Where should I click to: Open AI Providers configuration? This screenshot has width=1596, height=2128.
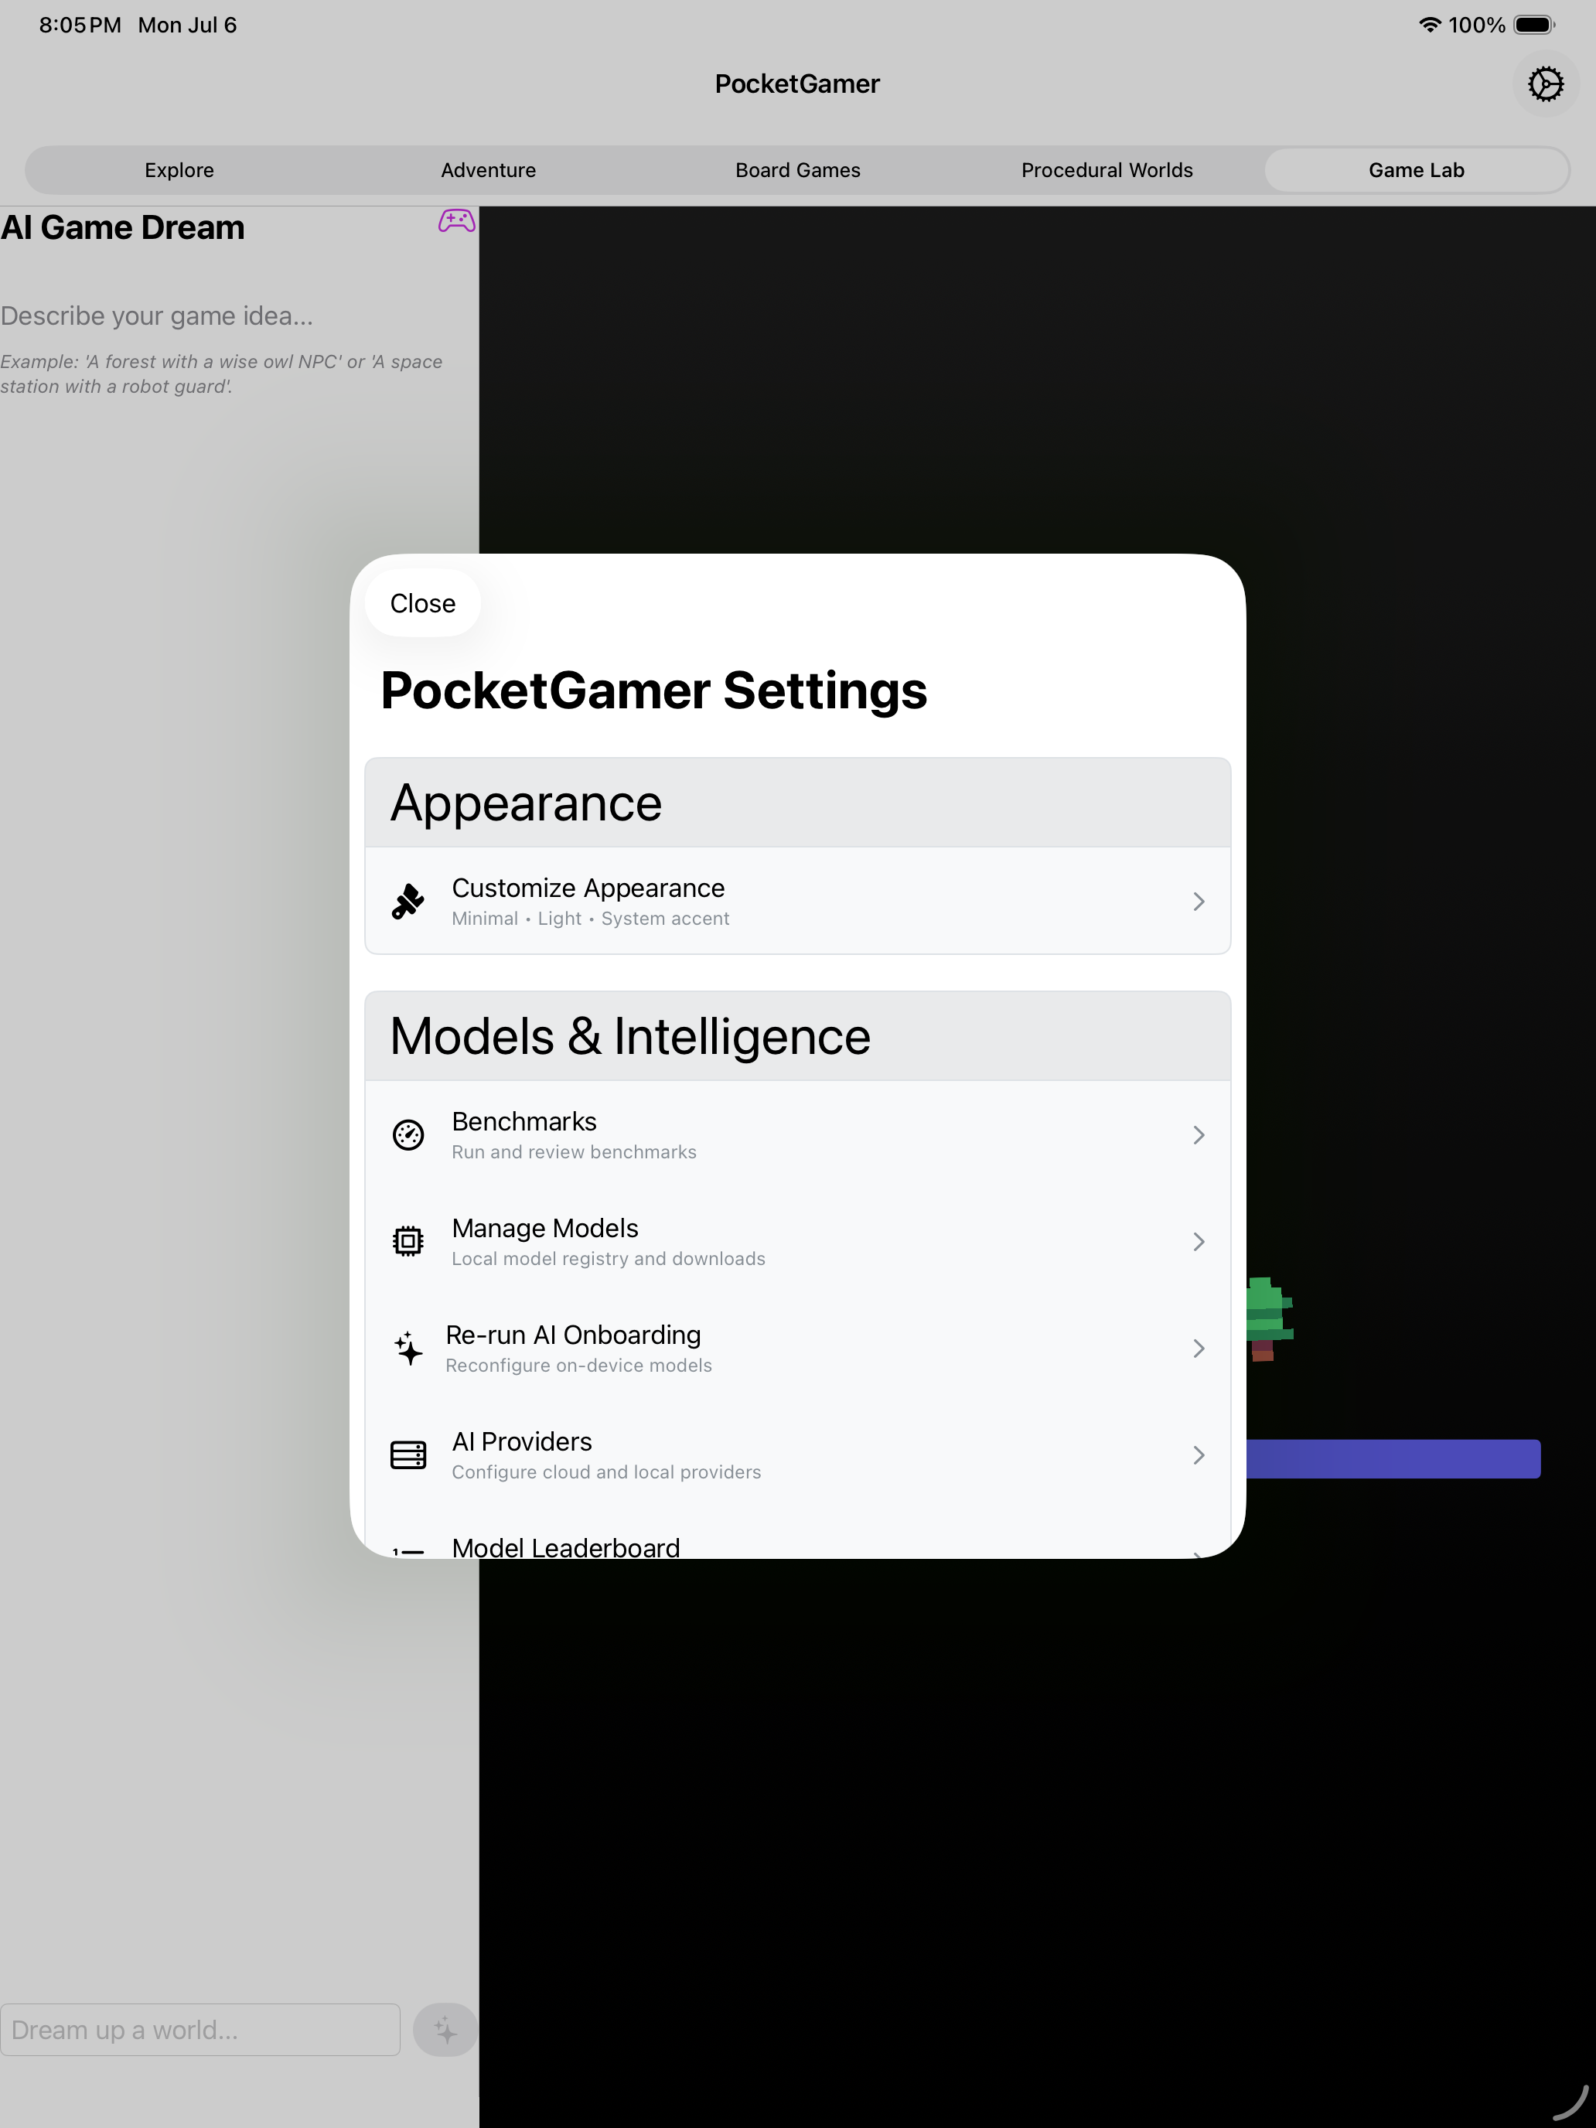pos(797,1455)
